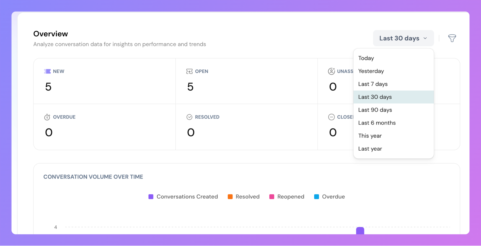The image size is (481, 246).
Task: Select Last 7 days option
Action: 373,84
